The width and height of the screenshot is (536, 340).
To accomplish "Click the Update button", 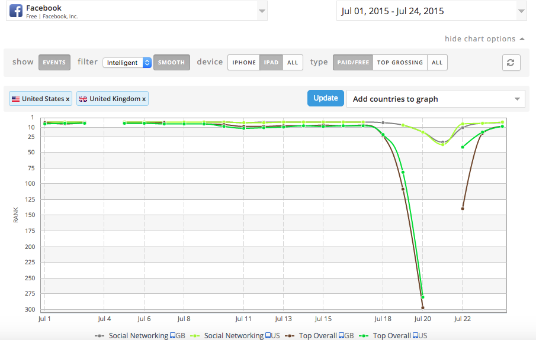I will click(325, 98).
